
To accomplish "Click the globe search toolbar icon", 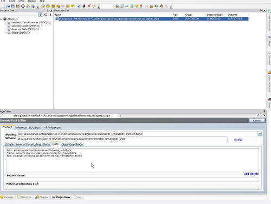I will tap(33, 6).
